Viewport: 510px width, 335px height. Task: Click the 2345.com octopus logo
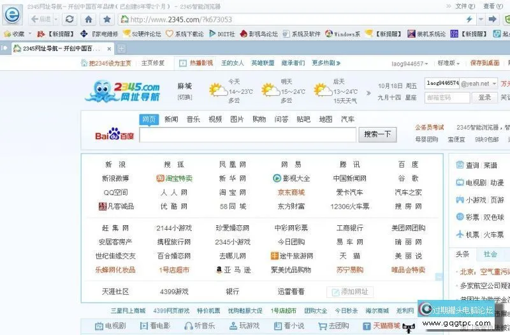pyautogui.click(x=122, y=91)
